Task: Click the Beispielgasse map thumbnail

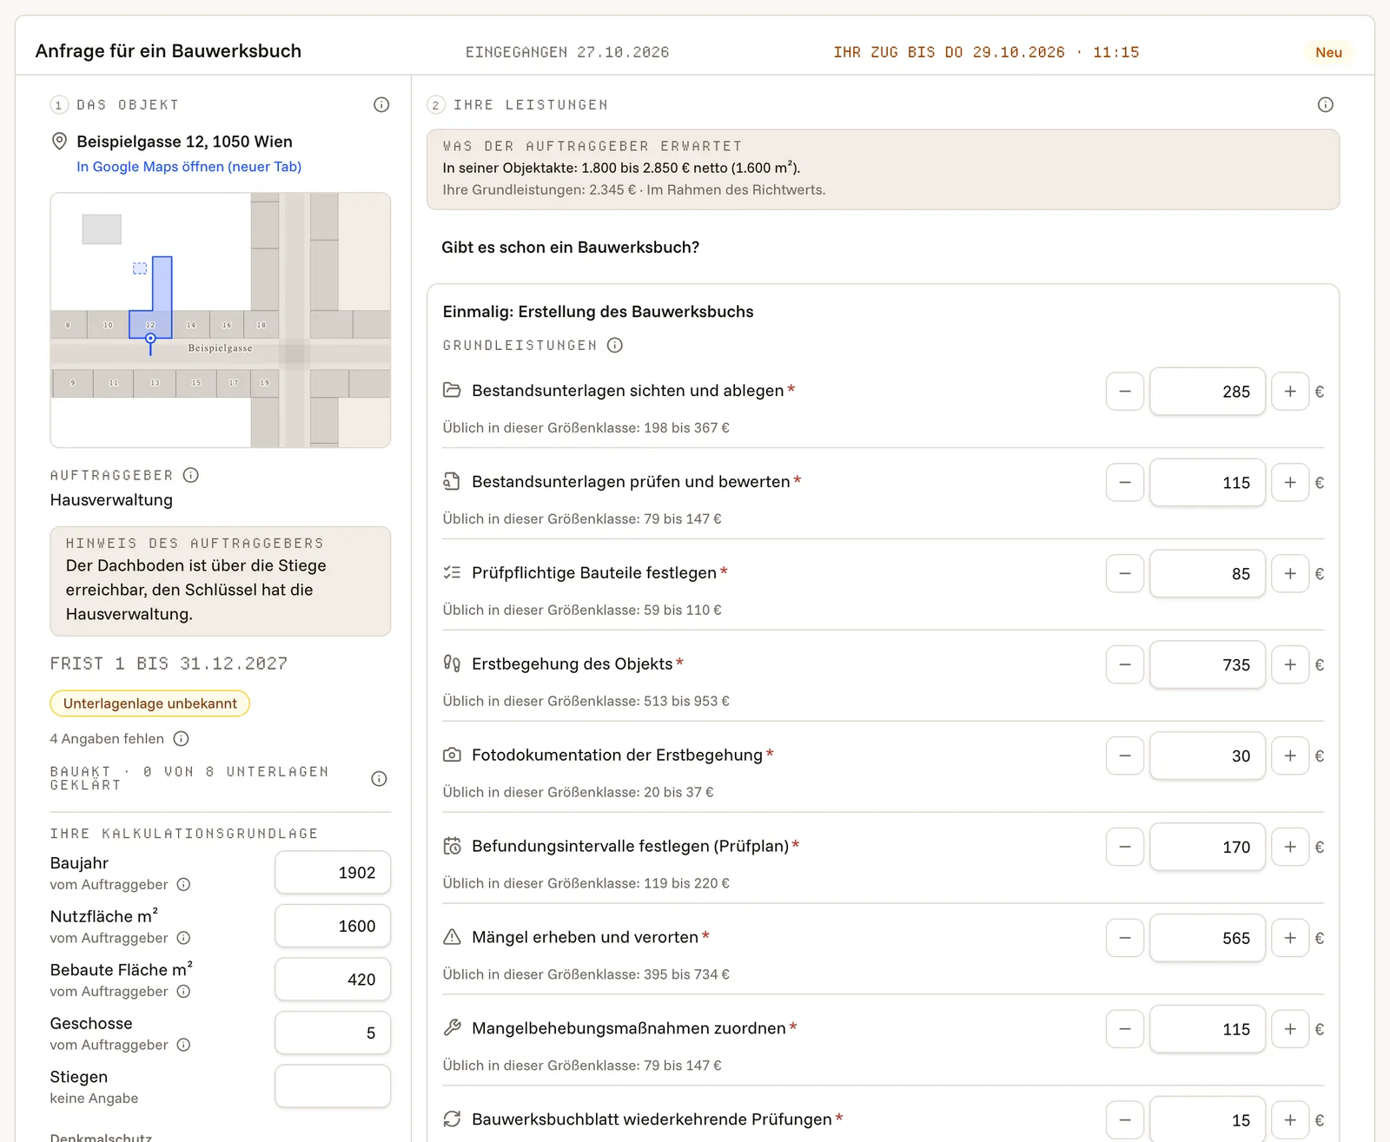Action: [221, 320]
